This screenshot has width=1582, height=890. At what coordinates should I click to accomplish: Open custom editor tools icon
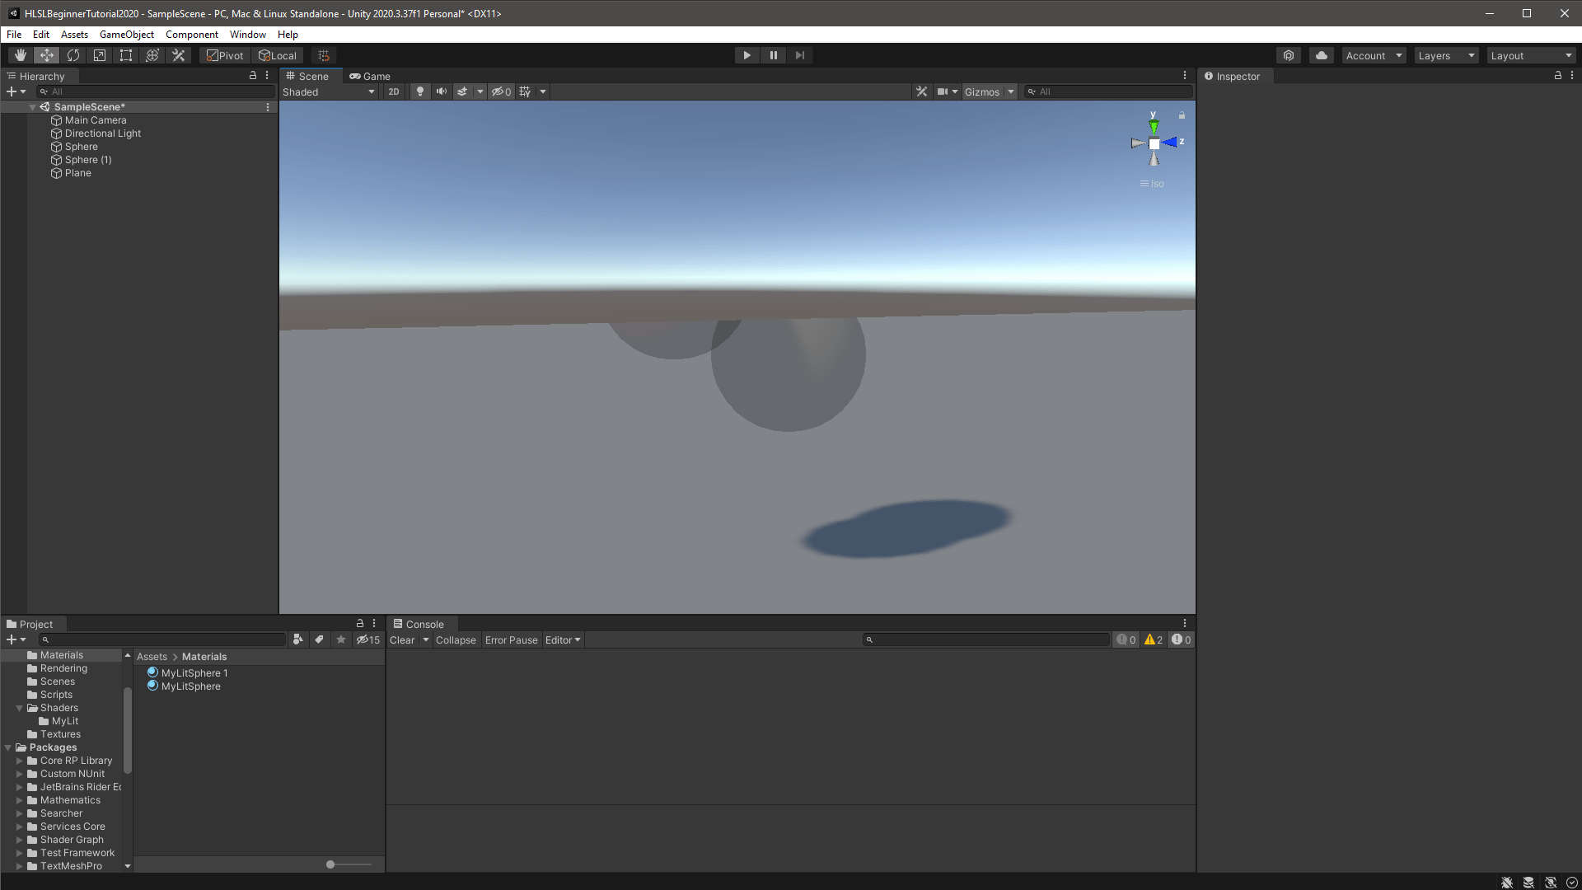[x=178, y=55]
